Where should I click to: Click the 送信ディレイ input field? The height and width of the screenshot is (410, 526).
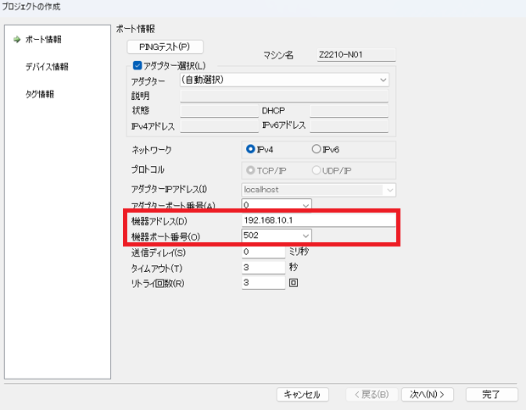coord(263,252)
